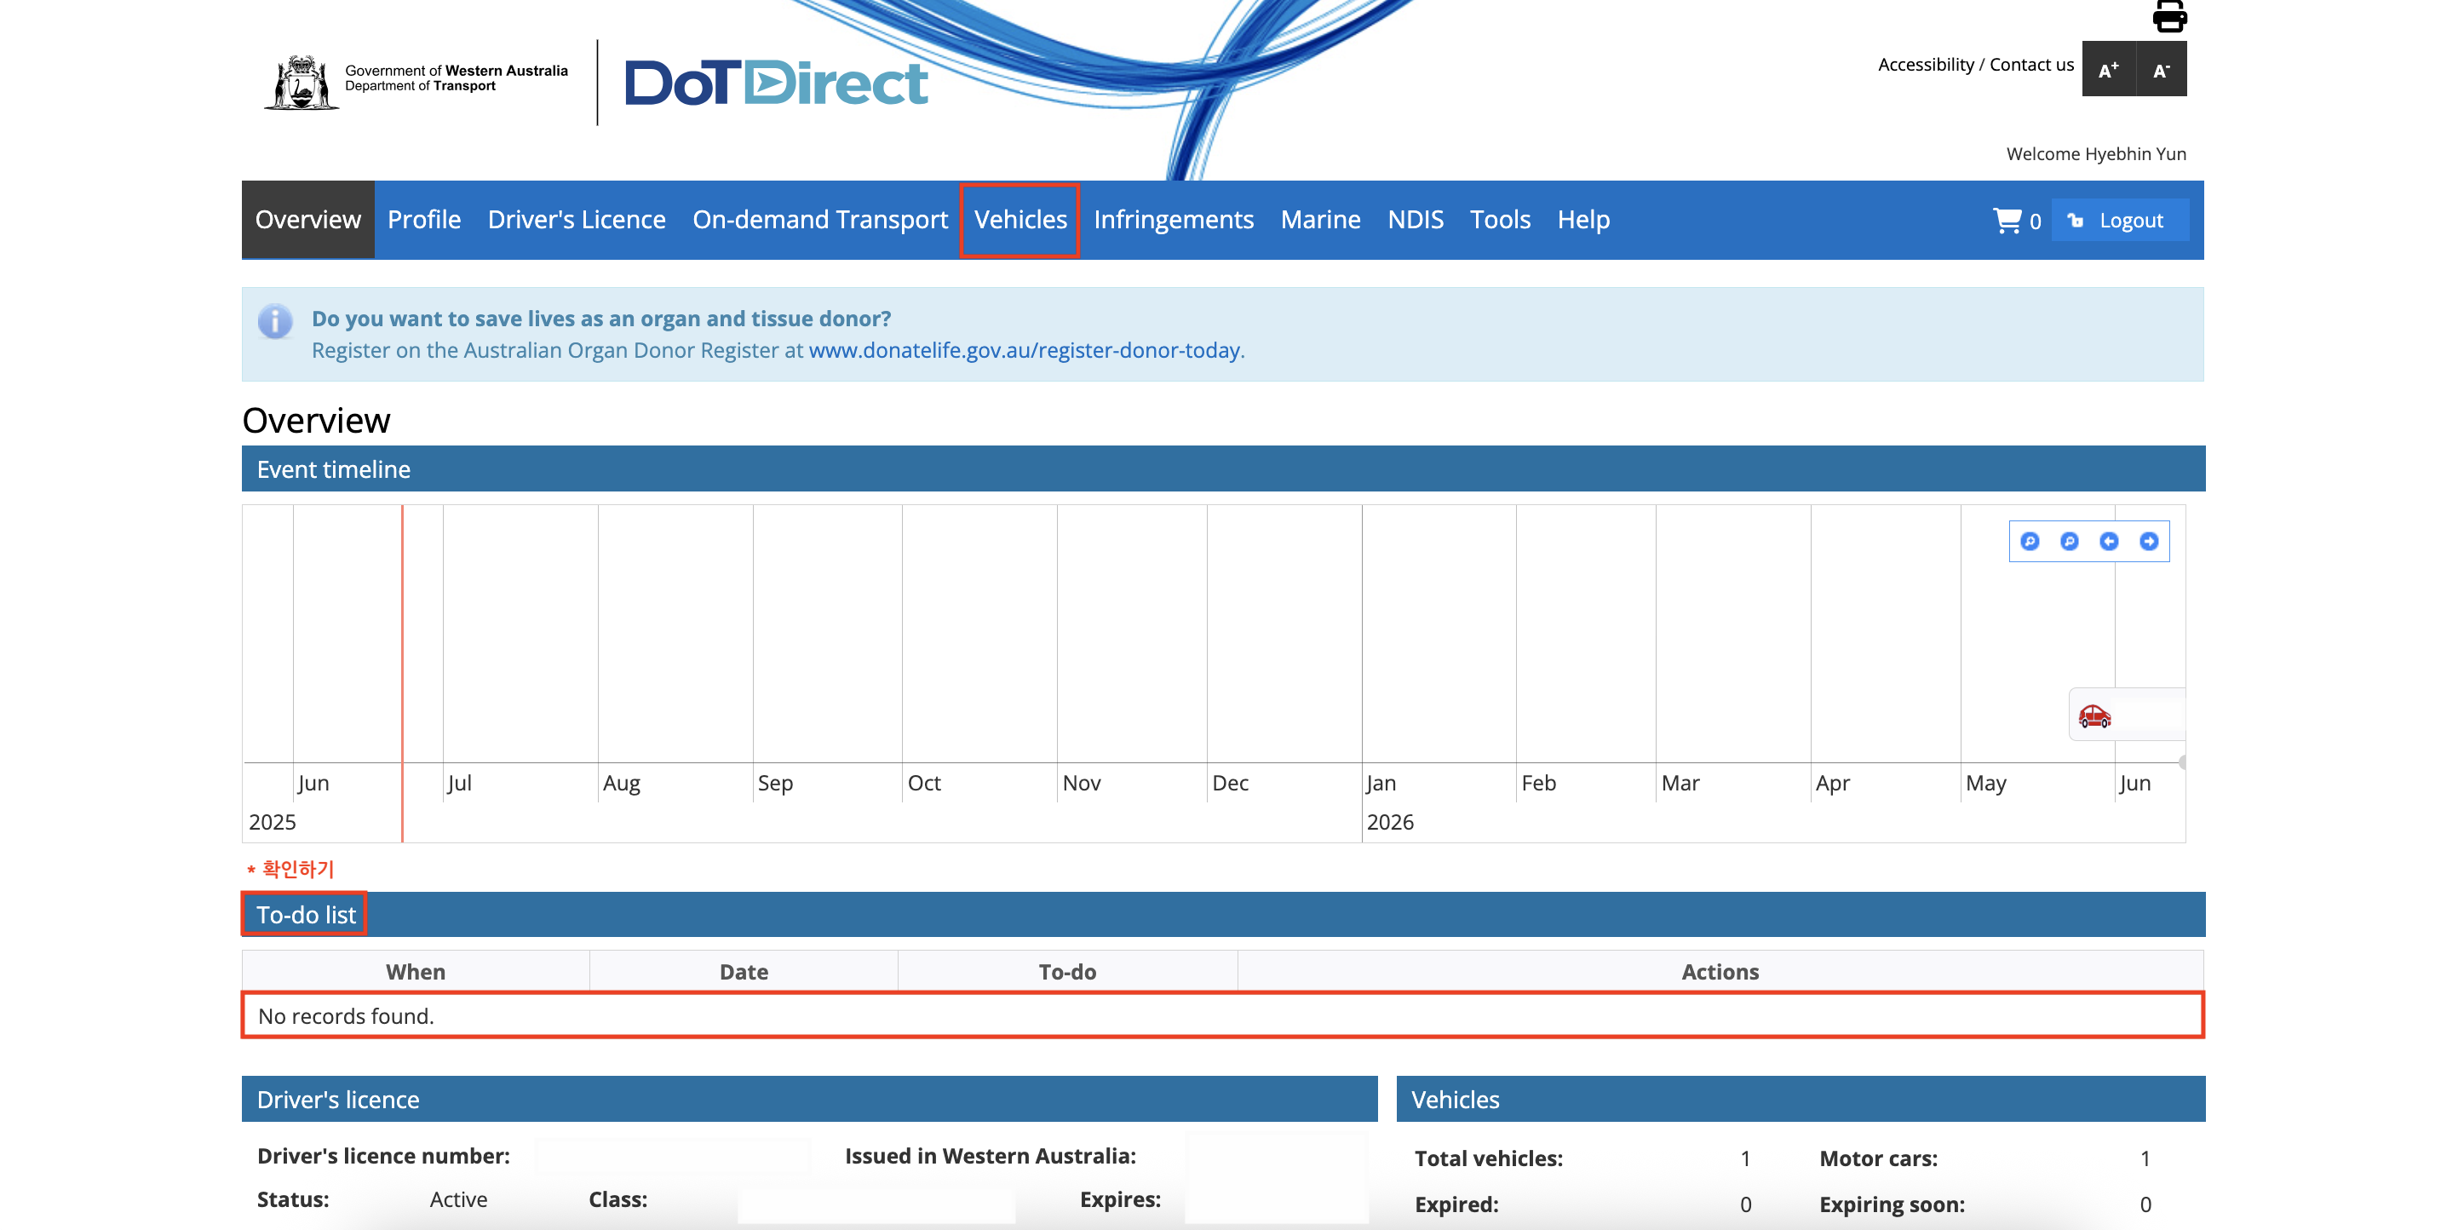This screenshot has height=1230, width=2441.
Task: Open the Tools menu
Action: [x=1500, y=220]
